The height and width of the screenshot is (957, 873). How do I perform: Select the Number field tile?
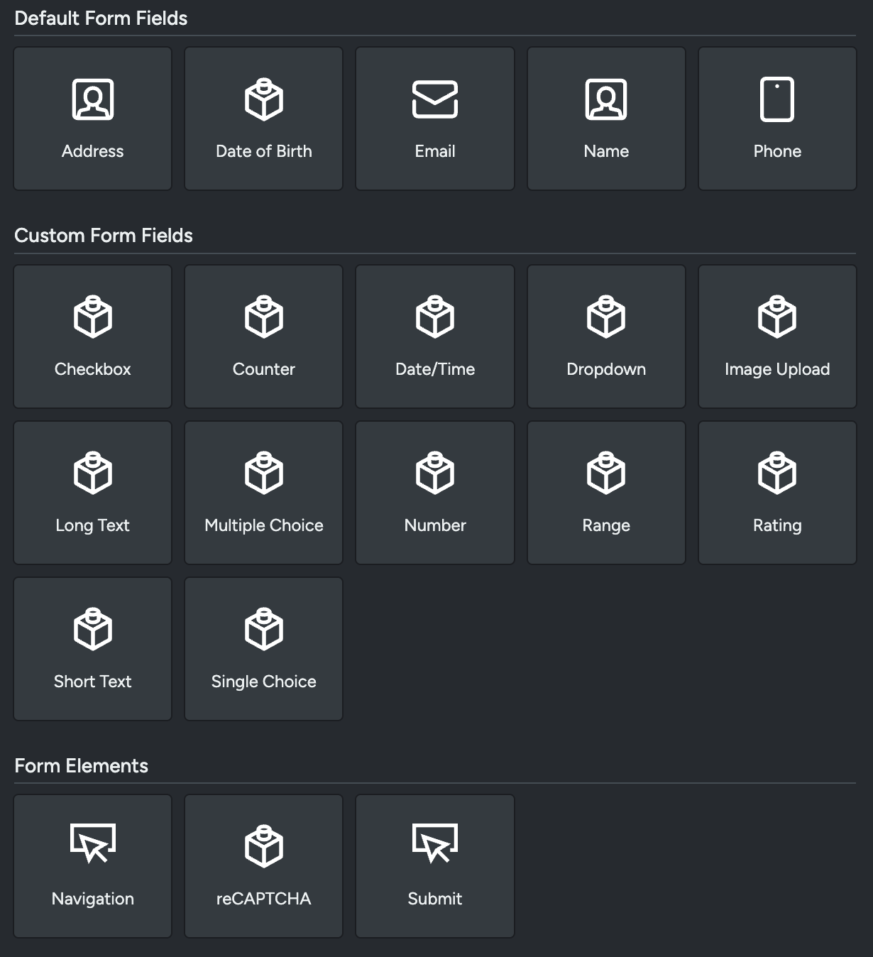435,493
